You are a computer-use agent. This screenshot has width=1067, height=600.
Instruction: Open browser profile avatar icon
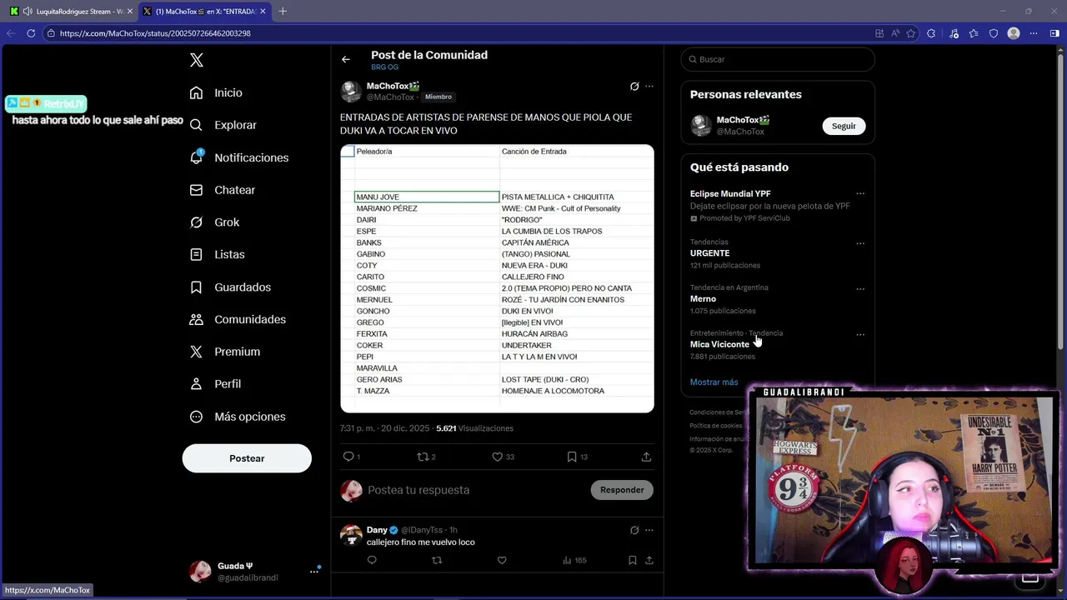(1014, 33)
